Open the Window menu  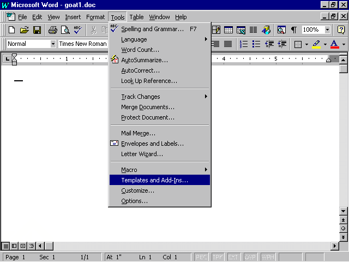(159, 17)
